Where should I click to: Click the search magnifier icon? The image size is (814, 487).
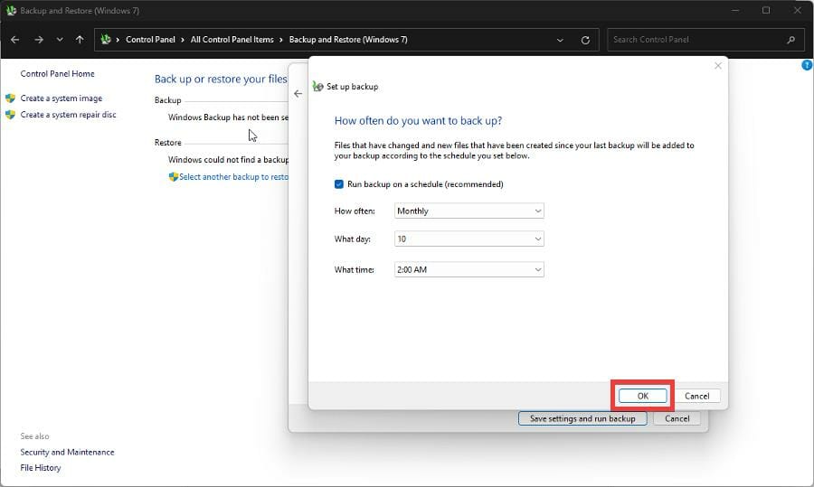(791, 40)
